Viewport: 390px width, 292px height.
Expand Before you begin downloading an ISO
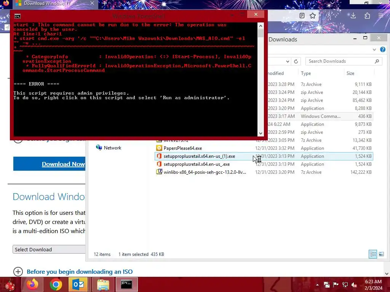18,271
